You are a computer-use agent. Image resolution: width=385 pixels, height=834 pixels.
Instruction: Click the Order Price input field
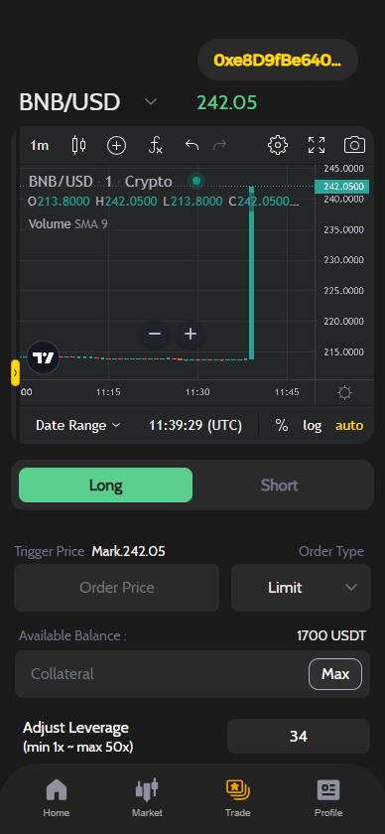point(116,588)
